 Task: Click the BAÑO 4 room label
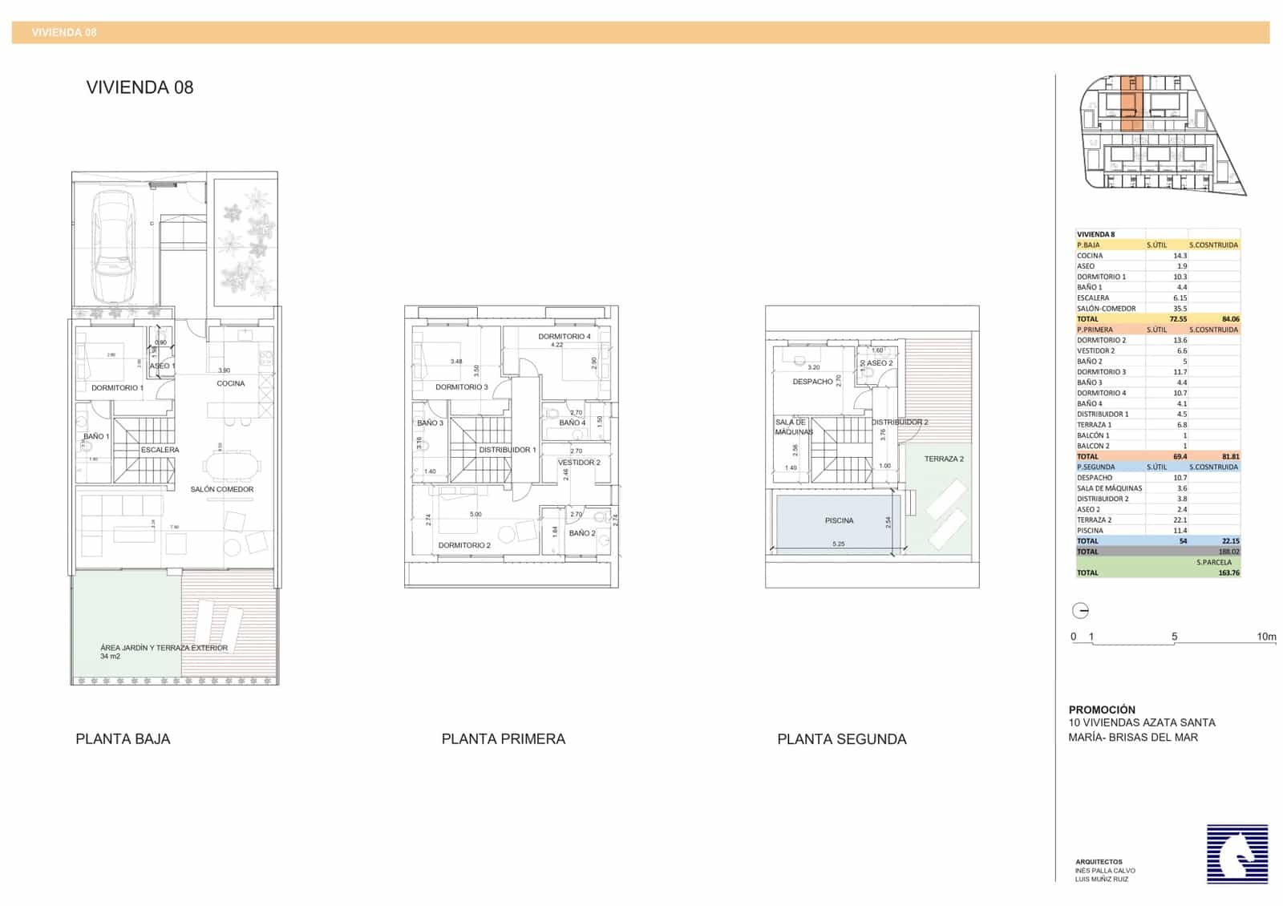573,423
